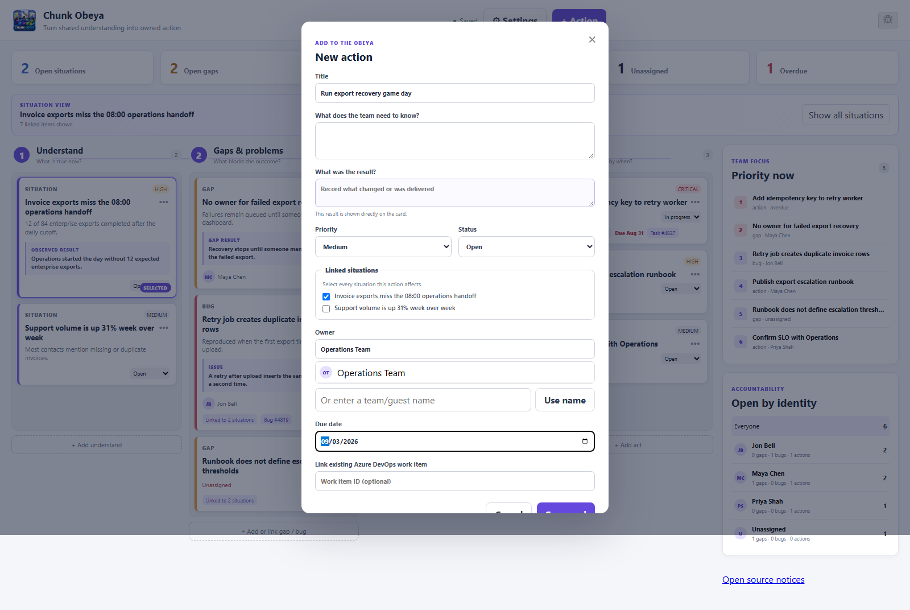Screen dimensions: 910x610
Task: Open the Status dropdown set to Open
Action: tap(527, 247)
